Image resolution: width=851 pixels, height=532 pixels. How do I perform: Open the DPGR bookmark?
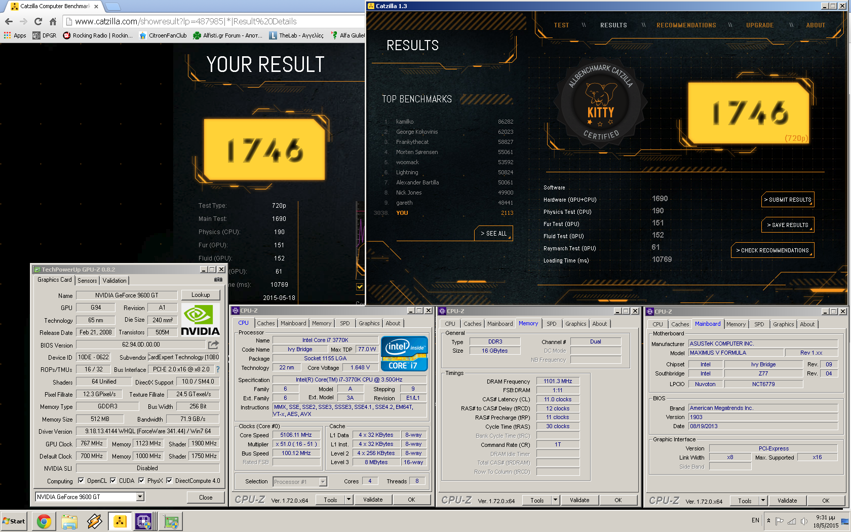[x=45, y=35]
